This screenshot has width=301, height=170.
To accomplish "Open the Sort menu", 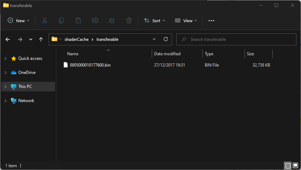I will pos(155,20).
